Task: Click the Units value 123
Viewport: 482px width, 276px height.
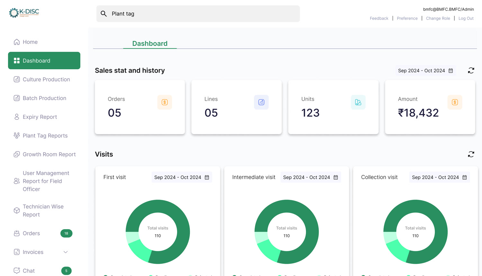Action: click(310, 113)
